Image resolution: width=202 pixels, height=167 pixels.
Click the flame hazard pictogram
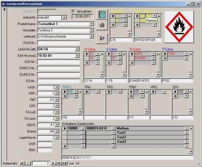[x=179, y=27]
